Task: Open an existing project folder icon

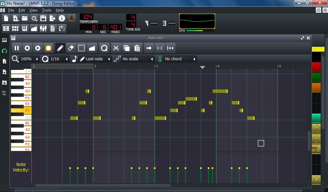Action: tap(25, 18)
